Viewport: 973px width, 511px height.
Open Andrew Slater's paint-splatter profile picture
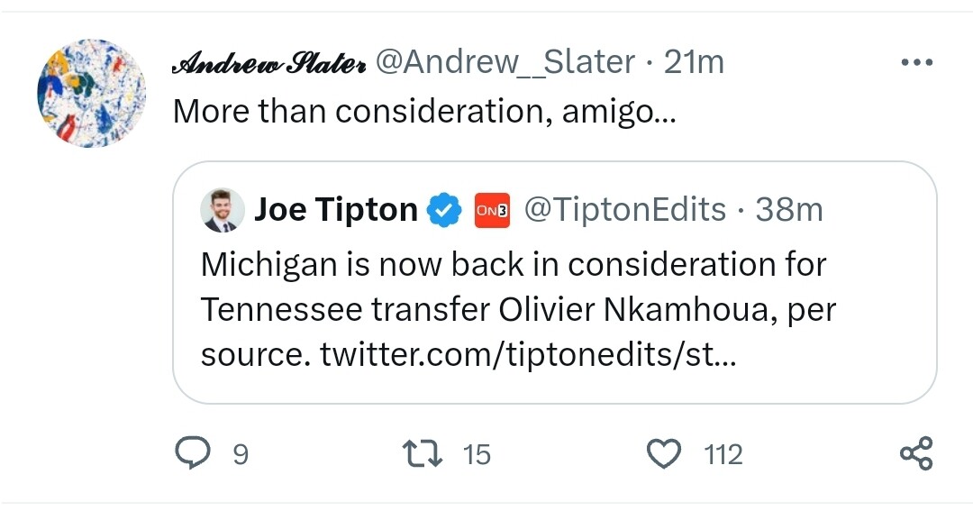tap(91, 94)
